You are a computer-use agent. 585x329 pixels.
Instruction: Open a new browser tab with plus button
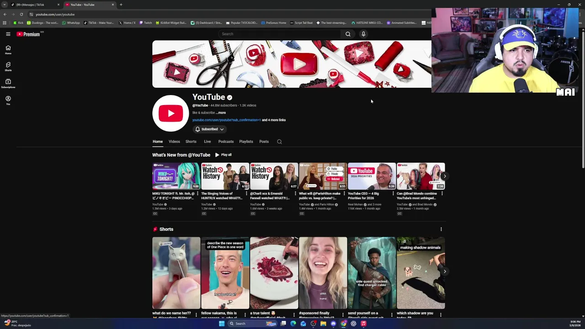click(x=121, y=5)
